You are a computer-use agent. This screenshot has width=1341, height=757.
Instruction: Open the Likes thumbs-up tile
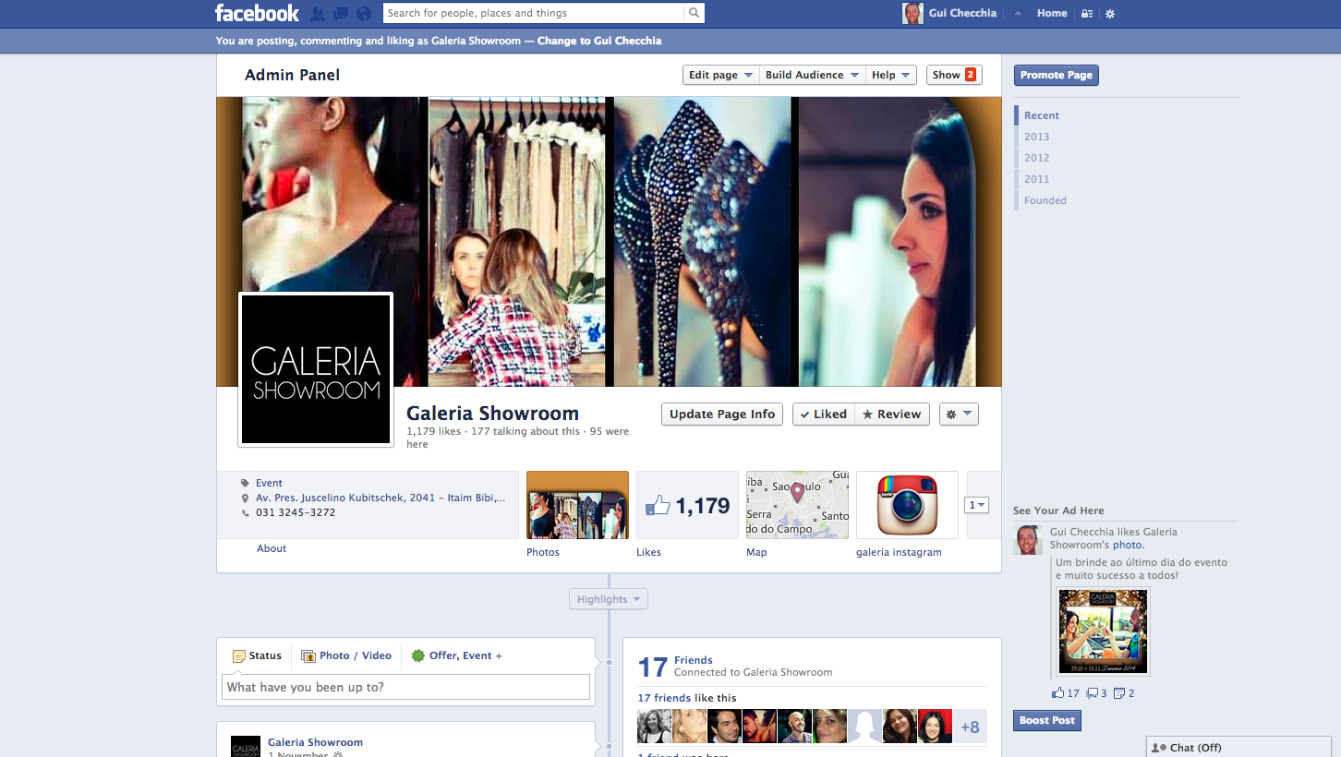(687, 505)
